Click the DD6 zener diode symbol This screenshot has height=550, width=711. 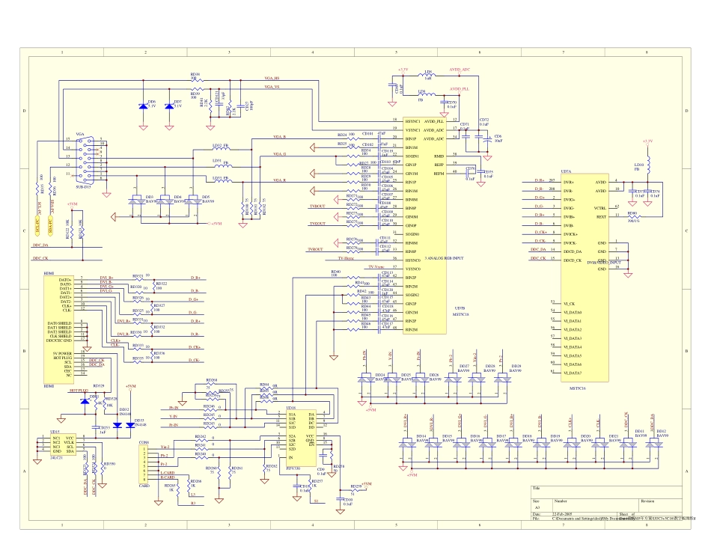point(143,106)
